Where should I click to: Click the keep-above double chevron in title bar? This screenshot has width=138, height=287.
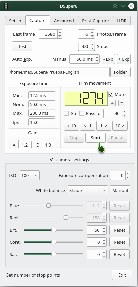[115, 6]
